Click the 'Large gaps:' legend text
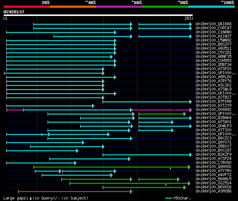This screenshot has width=238, height=201. click(x=16, y=198)
